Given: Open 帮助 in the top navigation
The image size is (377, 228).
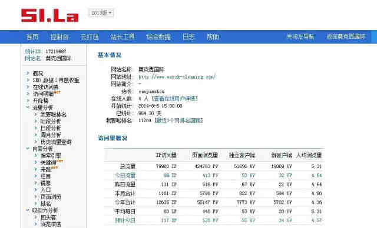Looking at the screenshot, I should pos(213,37).
